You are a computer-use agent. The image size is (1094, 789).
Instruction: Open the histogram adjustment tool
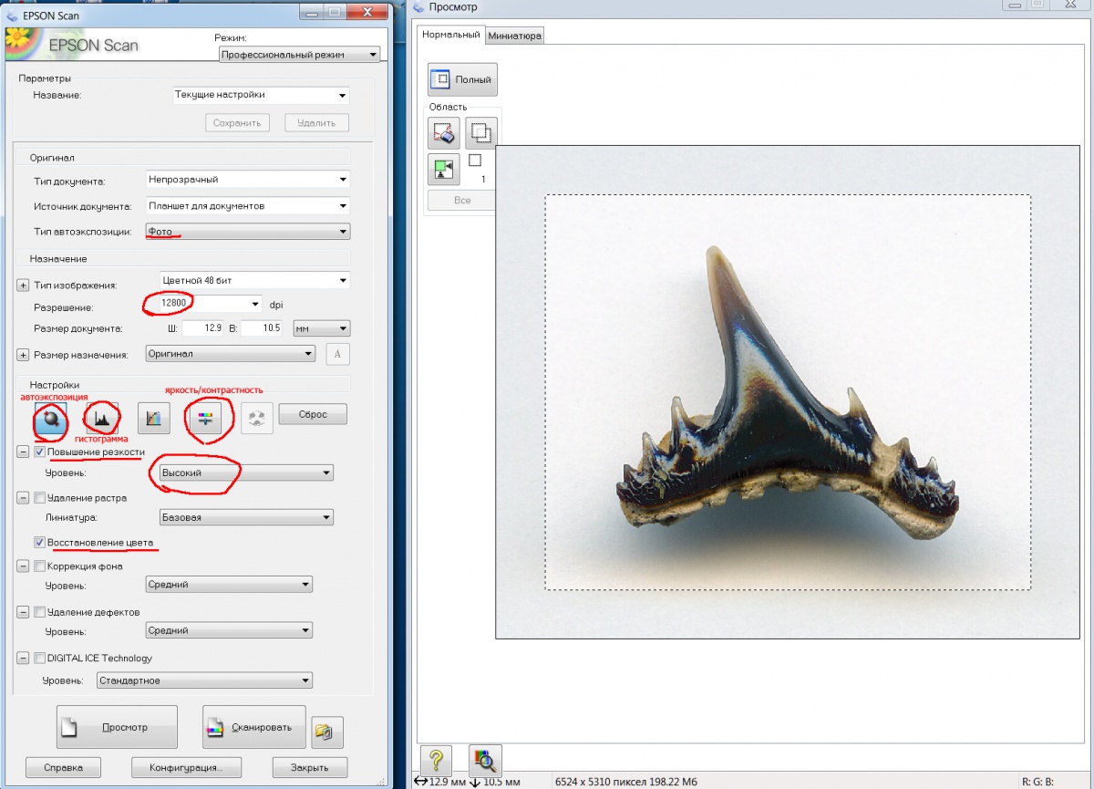[x=101, y=418]
